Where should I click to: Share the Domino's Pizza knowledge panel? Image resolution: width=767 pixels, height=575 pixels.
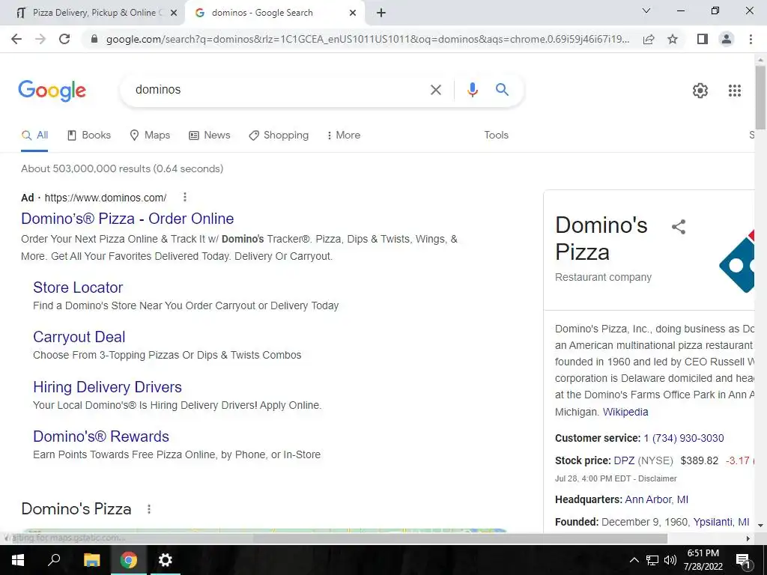click(x=679, y=227)
